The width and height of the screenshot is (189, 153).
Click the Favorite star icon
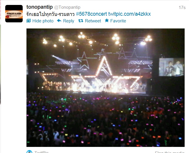tap(107, 20)
